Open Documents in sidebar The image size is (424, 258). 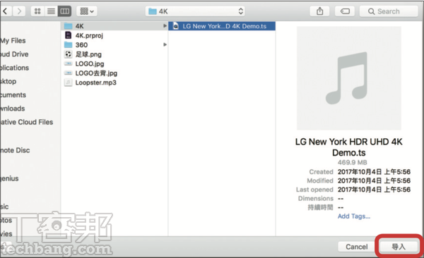[x=13, y=94]
